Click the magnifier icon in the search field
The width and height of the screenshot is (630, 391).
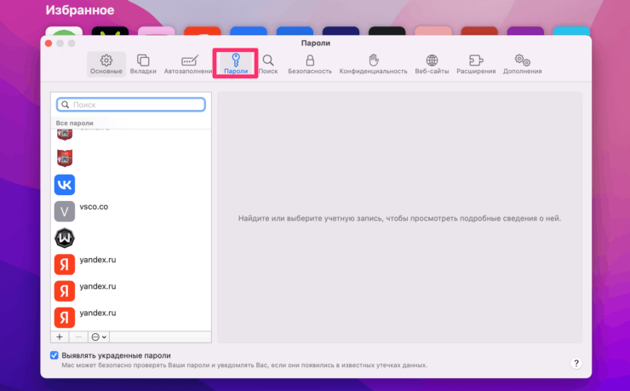click(x=65, y=105)
